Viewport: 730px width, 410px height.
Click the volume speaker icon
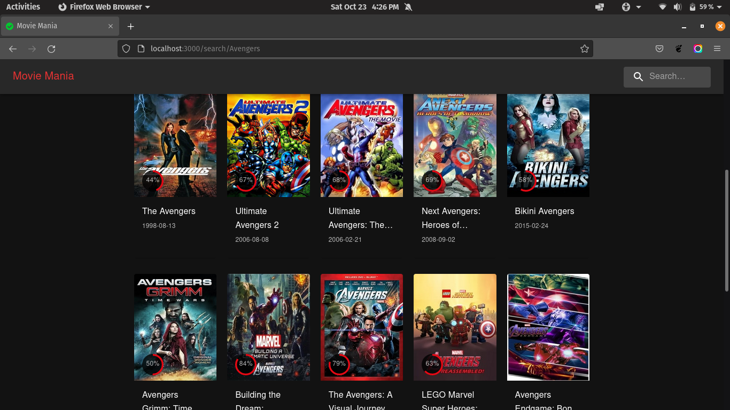(x=677, y=7)
